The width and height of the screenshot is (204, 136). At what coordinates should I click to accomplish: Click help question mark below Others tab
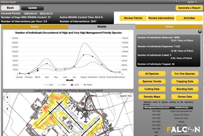pos(200,32)
